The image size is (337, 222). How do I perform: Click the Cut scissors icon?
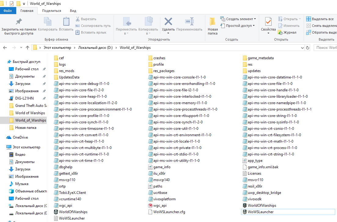pyautogui.click(x=78, y=19)
